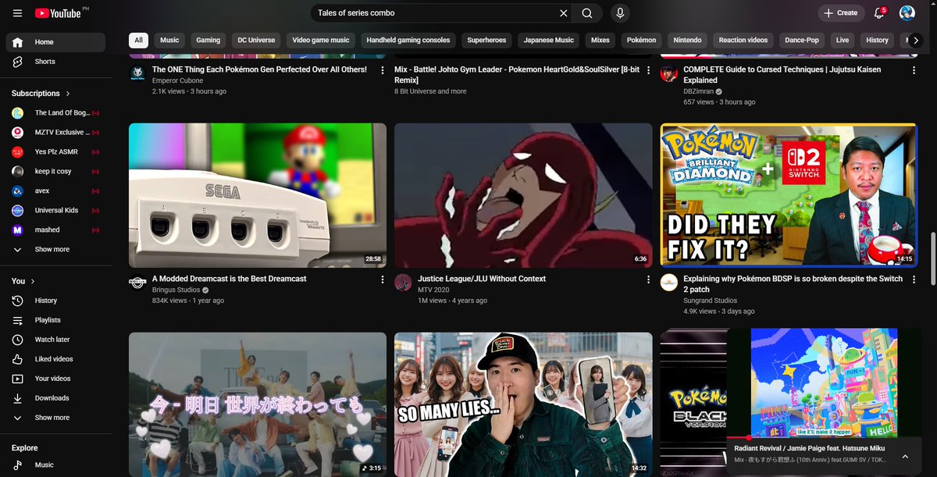
Task: Clear the search box text
Action: [564, 13]
